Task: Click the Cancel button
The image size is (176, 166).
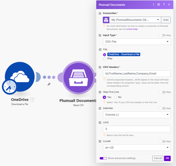Action: click(x=158, y=158)
